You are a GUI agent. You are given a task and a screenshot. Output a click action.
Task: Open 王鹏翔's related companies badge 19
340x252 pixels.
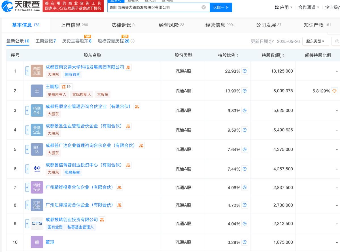coord(66,87)
